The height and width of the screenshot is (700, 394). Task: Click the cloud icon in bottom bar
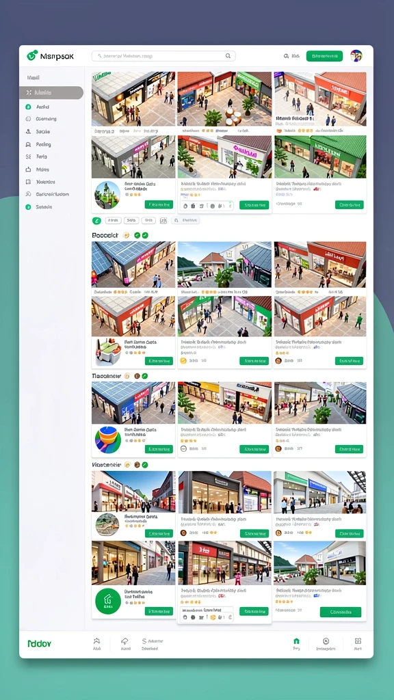click(x=125, y=641)
